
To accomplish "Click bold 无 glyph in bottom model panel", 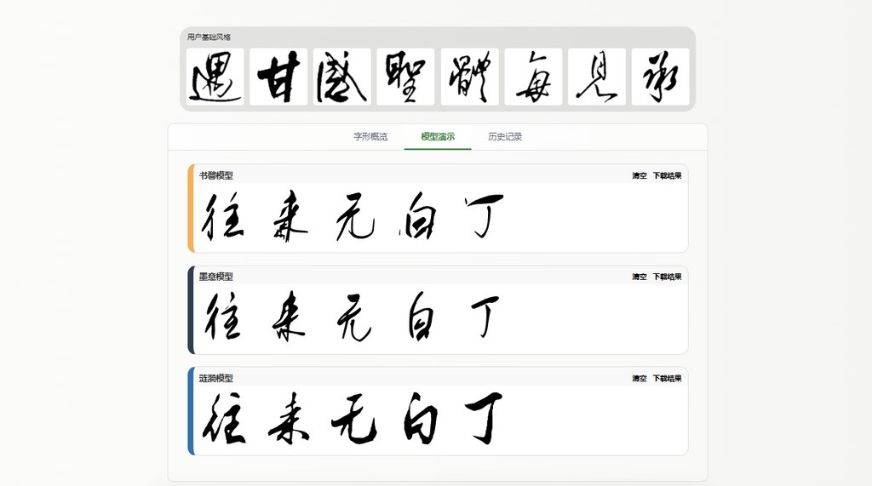I will 354,420.
